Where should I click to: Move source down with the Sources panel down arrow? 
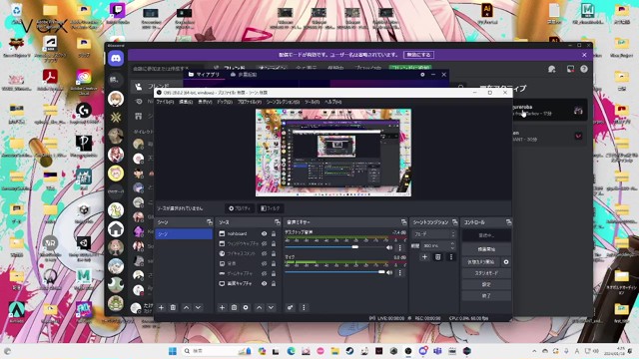tap(271, 308)
